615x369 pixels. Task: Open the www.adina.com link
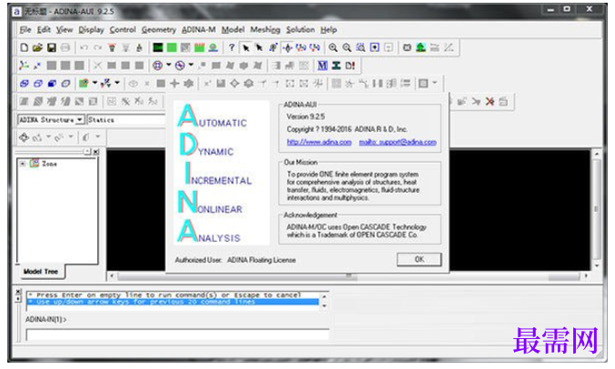pos(319,142)
